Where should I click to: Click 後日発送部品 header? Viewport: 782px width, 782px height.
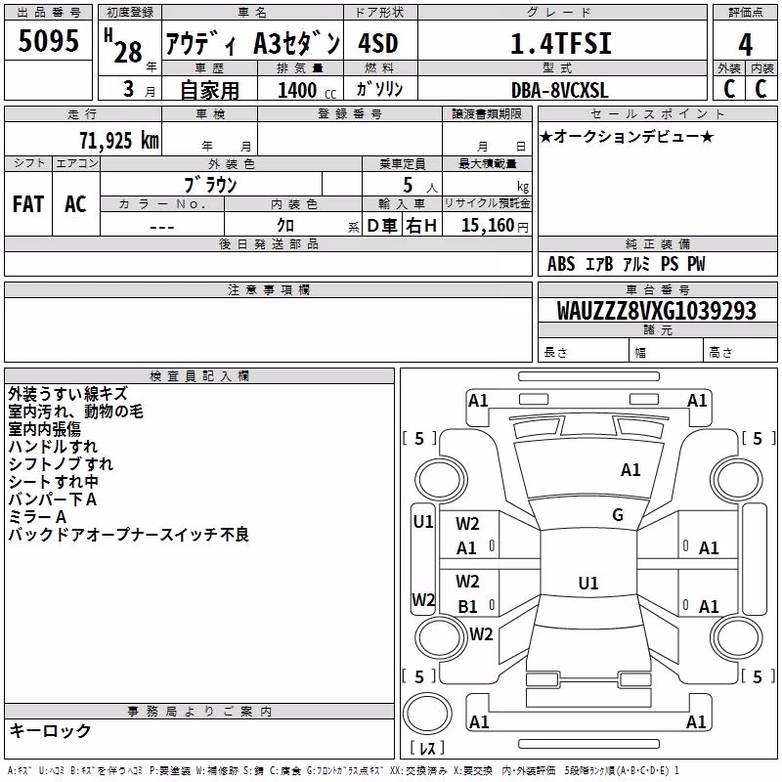click(x=268, y=243)
